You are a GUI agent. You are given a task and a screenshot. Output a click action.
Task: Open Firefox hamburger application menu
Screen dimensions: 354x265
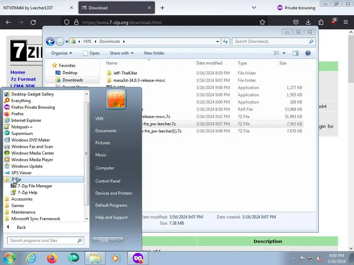[x=346, y=22]
